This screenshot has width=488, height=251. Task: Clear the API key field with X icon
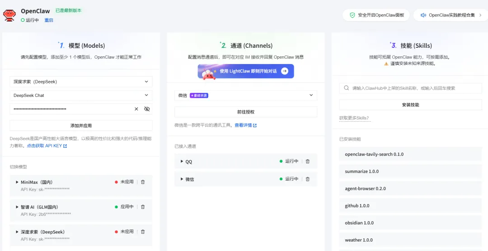(x=136, y=109)
